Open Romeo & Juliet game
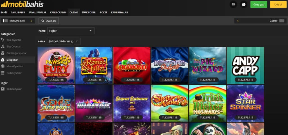288x135 pixels. click(x=94, y=65)
